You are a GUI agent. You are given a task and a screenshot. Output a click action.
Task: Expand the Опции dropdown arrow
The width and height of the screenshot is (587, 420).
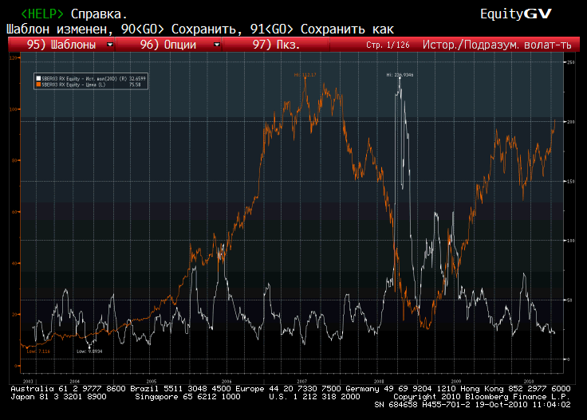(x=217, y=45)
